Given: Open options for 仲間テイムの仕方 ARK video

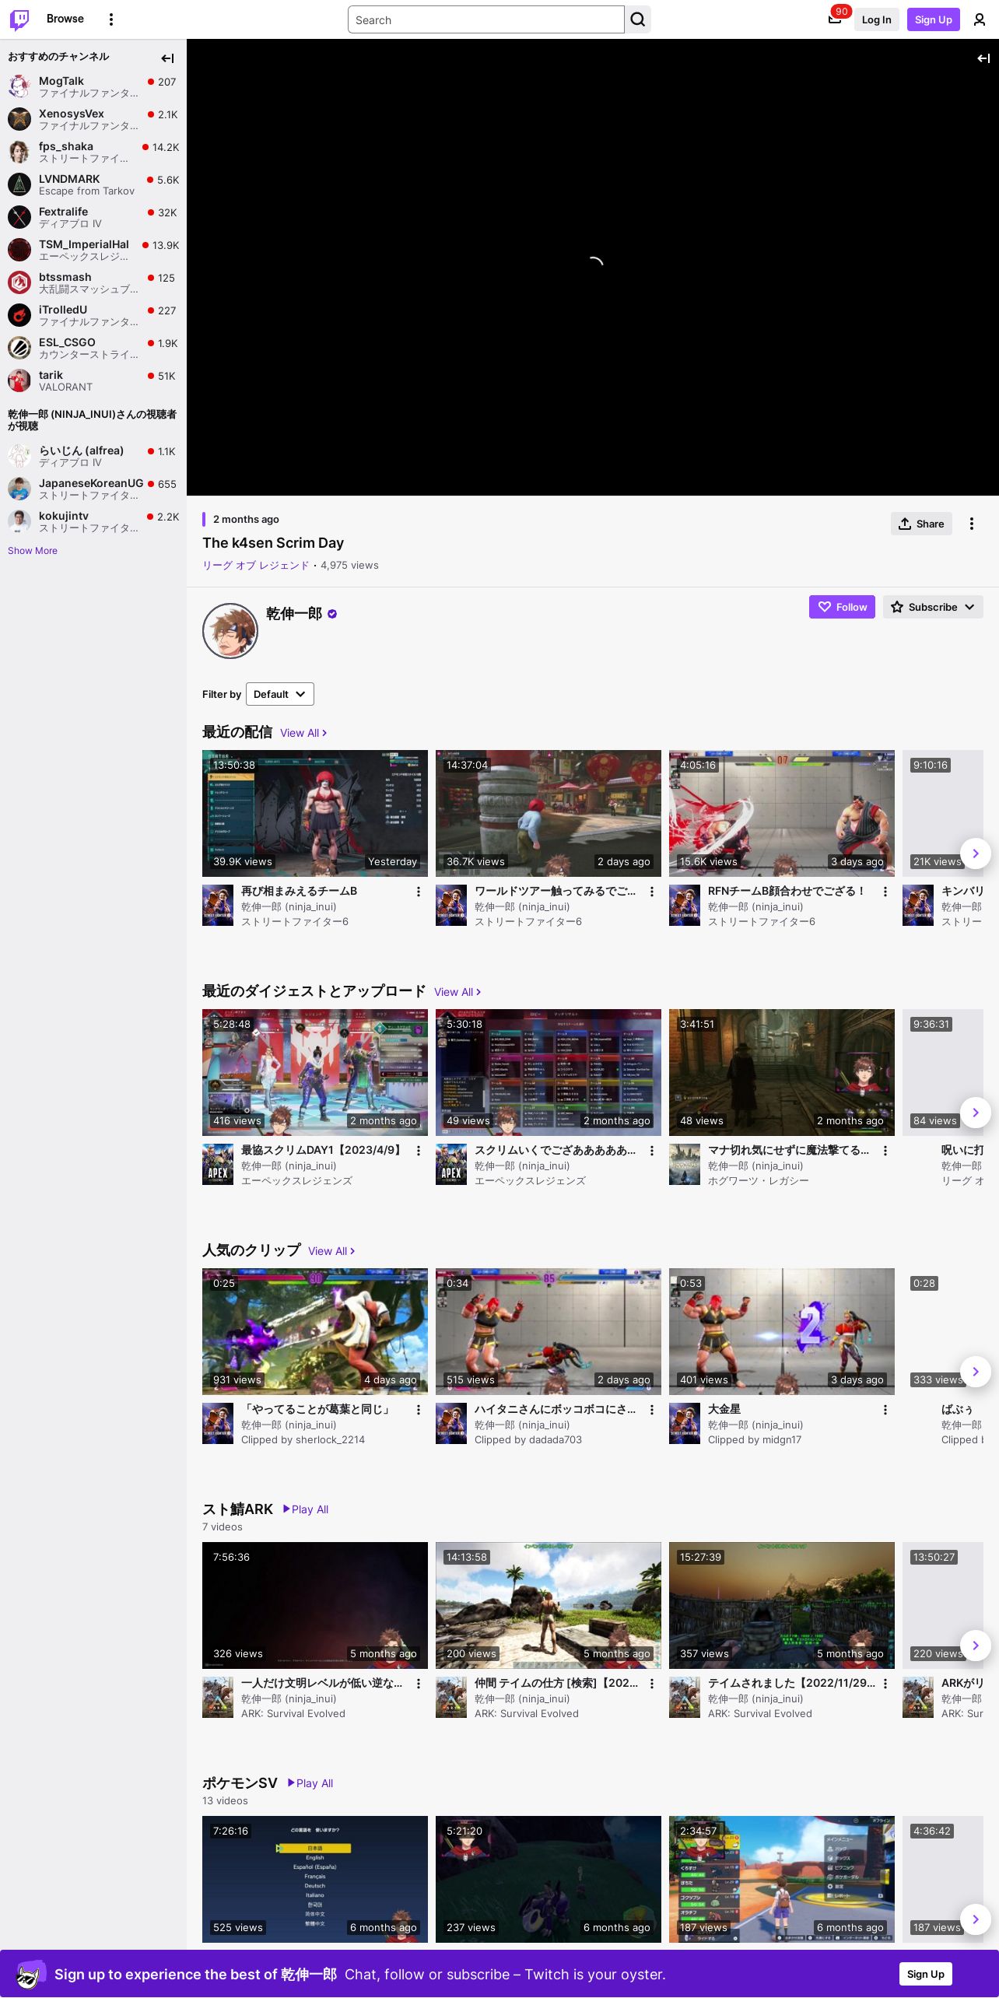Looking at the screenshot, I should [652, 1684].
